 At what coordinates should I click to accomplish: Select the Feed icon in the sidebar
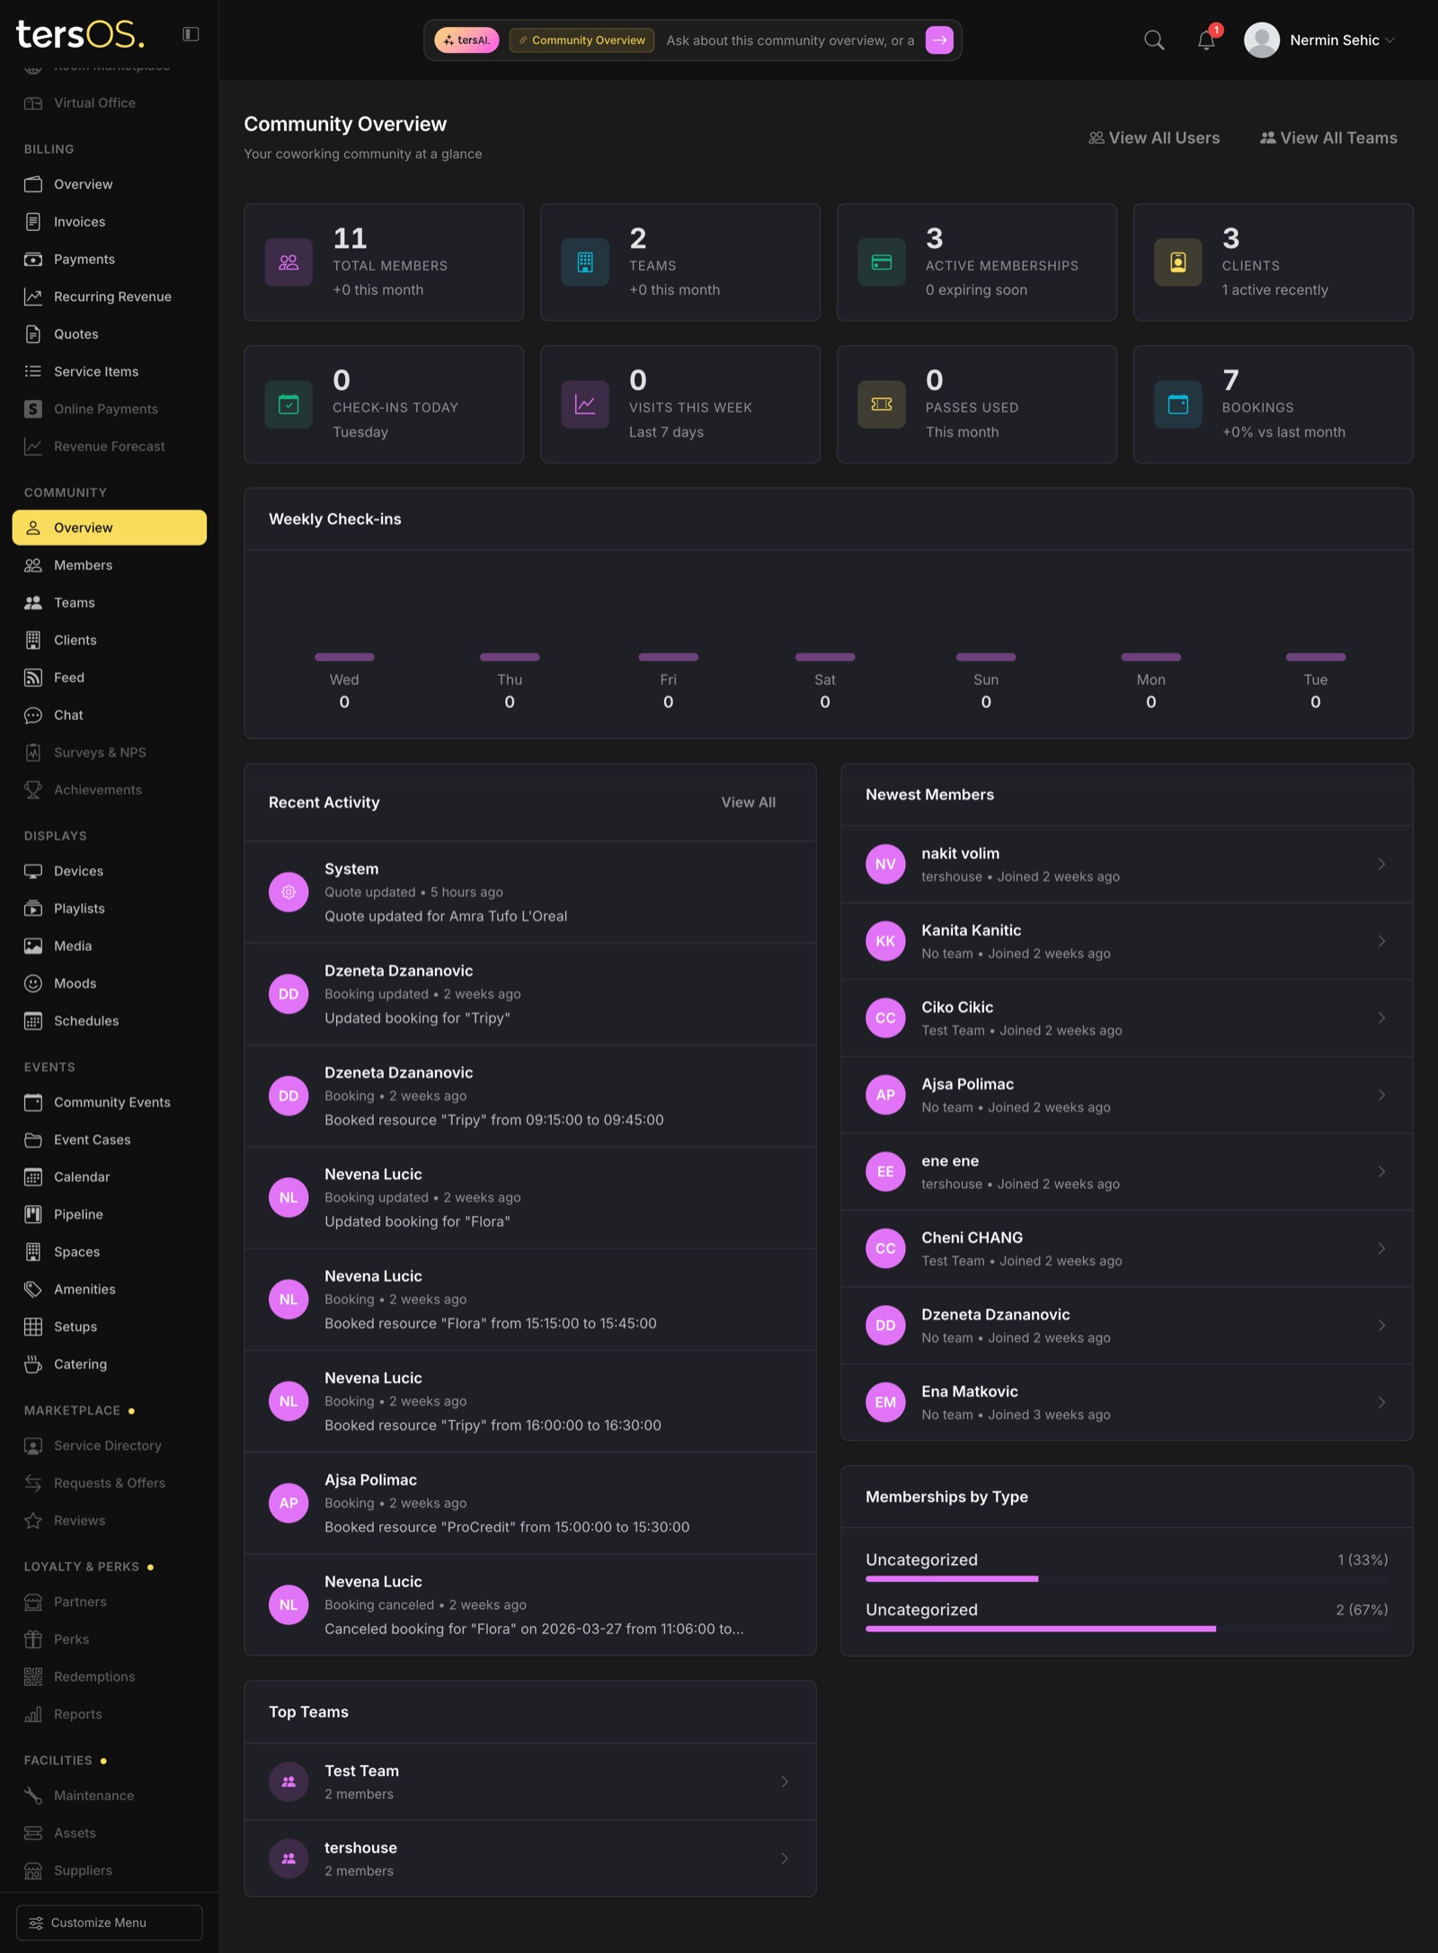[x=33, y=677]
